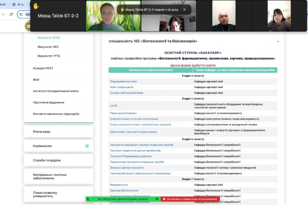Click Кафедра електропостачання і енергоменеджменту cell
This screenshot has height=205, width=308.
pos(235,119)
